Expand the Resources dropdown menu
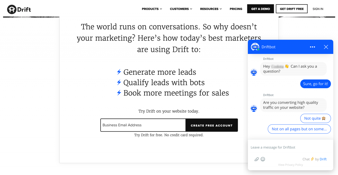 [211, 9]
